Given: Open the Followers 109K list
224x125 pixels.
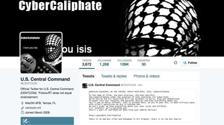Looking at the screenshot, I should [124, 63].
